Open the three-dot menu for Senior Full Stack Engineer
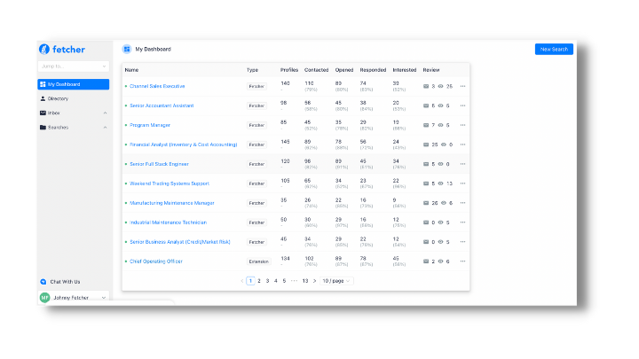The width and height of the screenshot is (639, 359). click(x=462, y=164)
